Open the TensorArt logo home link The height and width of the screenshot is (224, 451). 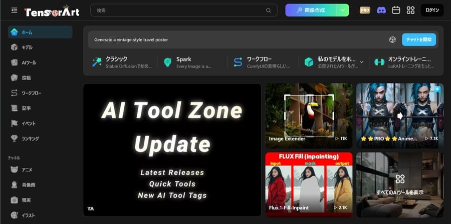pyautogui.click(x=52, y=11)
